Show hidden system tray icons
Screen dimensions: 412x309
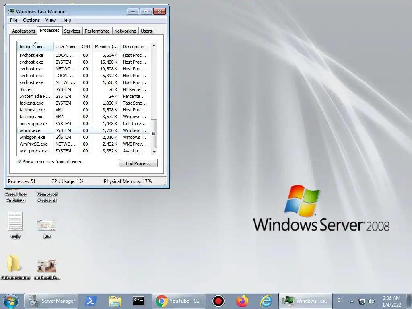[x=352, y=301]
